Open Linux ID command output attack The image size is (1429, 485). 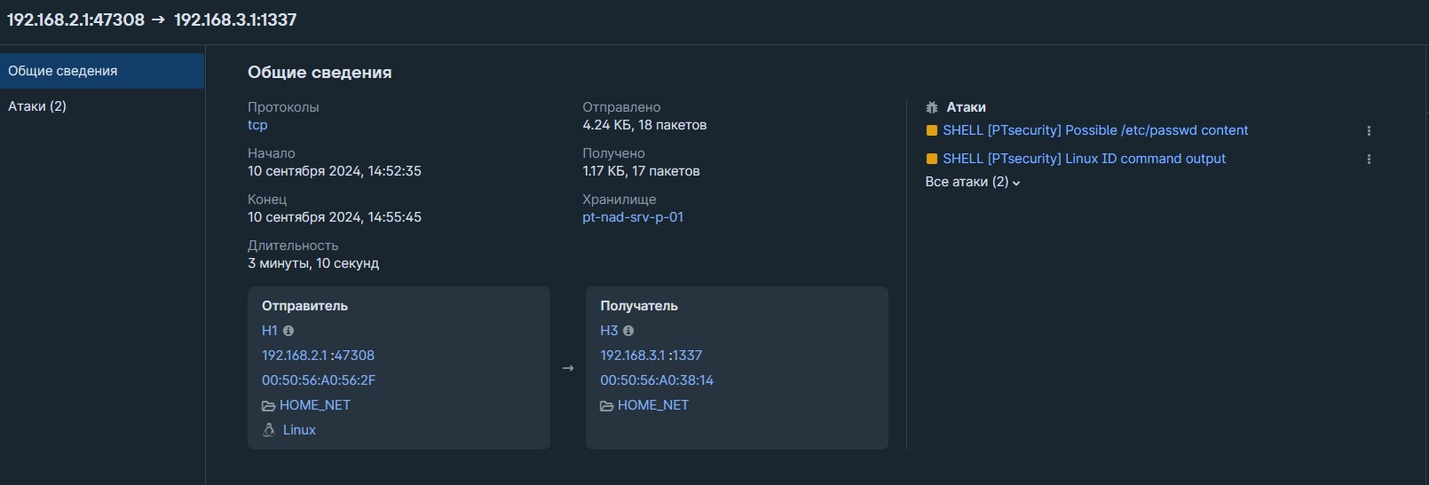coord(1084,159)
